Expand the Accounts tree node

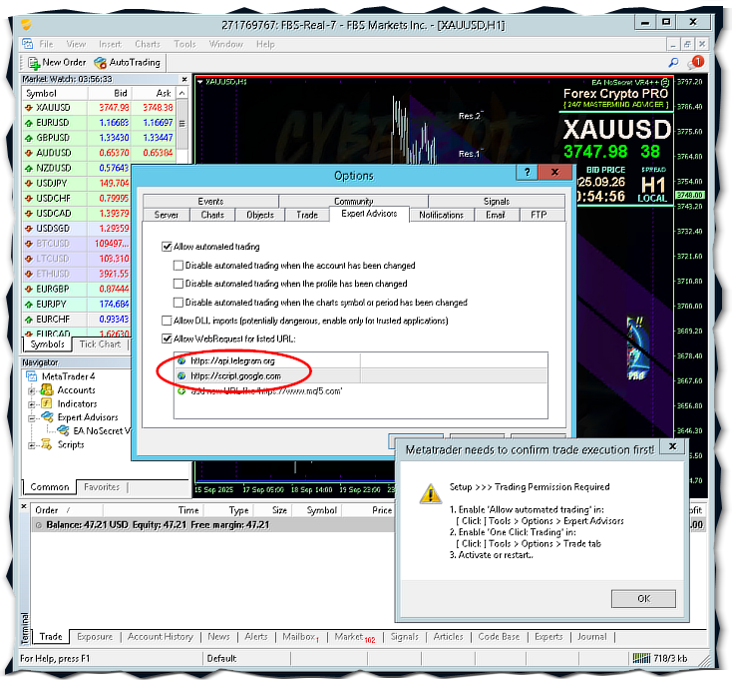[x=31, y=390]
